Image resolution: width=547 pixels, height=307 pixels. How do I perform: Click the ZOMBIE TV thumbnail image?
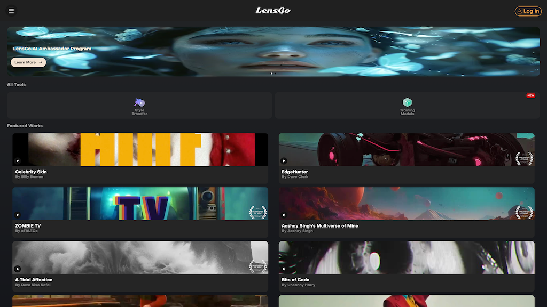click(140, 204)
